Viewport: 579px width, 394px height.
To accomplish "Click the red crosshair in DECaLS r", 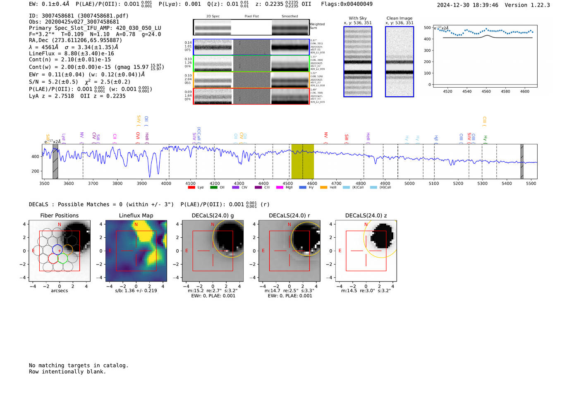I will coord(289,251).
